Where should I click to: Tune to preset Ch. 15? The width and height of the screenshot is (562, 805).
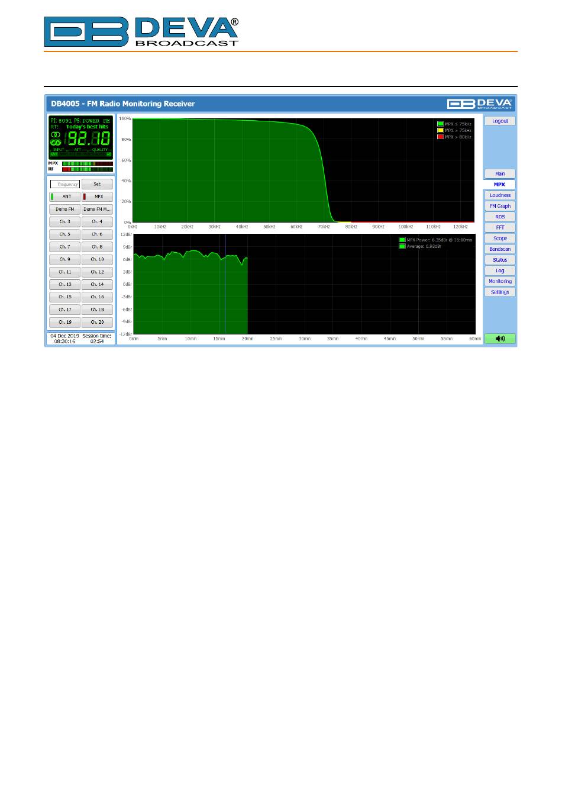64,297
